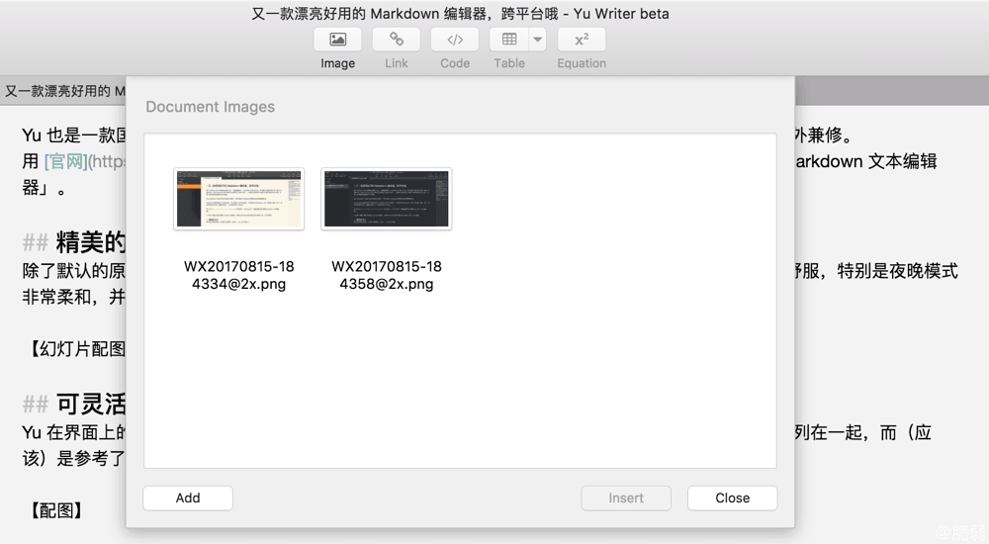Image resolution: width=989 pixels, height=544 pixels.
Task: Insert a Code block from the toolbar
Action: [455, 40]
